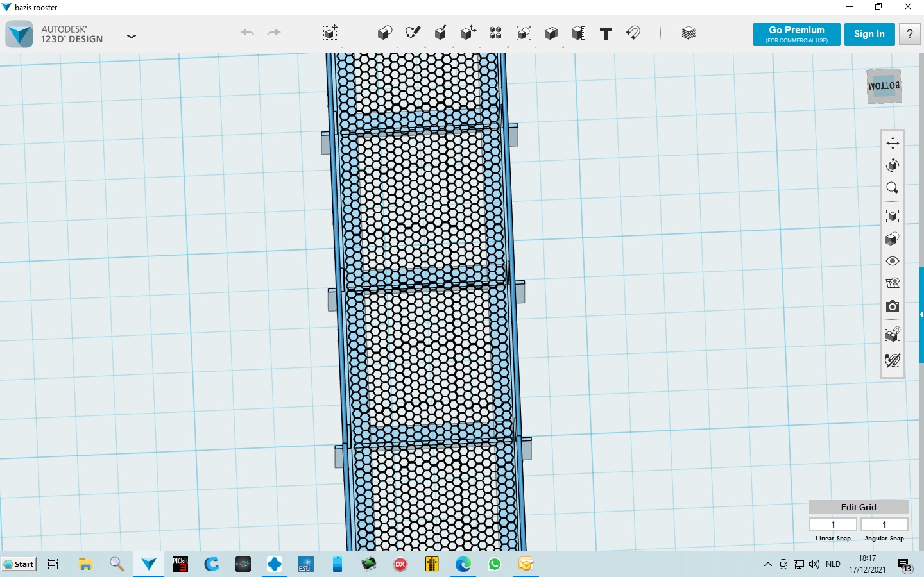The height and width of the screenshot is (577, 924).
Task: Click the Sign In button
Action: (869, 34)
